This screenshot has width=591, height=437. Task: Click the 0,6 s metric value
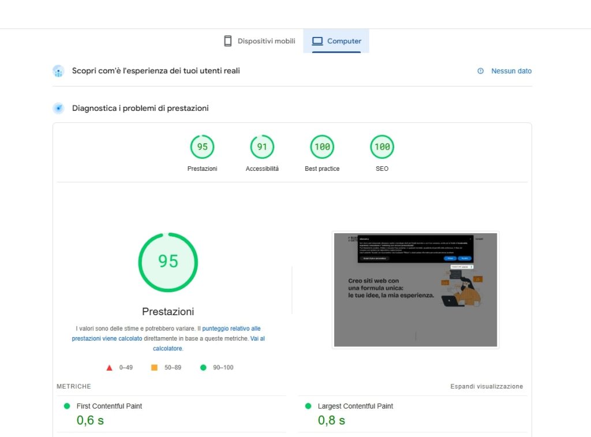pos(90,420)
